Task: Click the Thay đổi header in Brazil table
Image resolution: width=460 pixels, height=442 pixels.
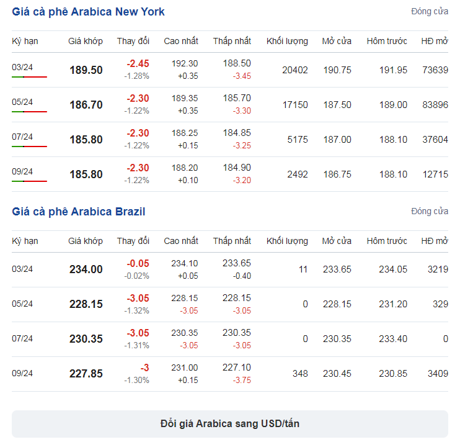Action: pyautogui.click(x=133, y=241)
